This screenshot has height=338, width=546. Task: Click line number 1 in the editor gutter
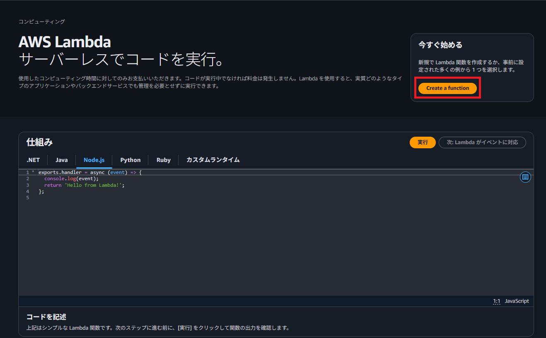coord(27,172)
